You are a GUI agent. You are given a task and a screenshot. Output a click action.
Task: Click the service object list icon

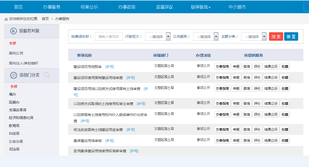click(x=13, y=31)
